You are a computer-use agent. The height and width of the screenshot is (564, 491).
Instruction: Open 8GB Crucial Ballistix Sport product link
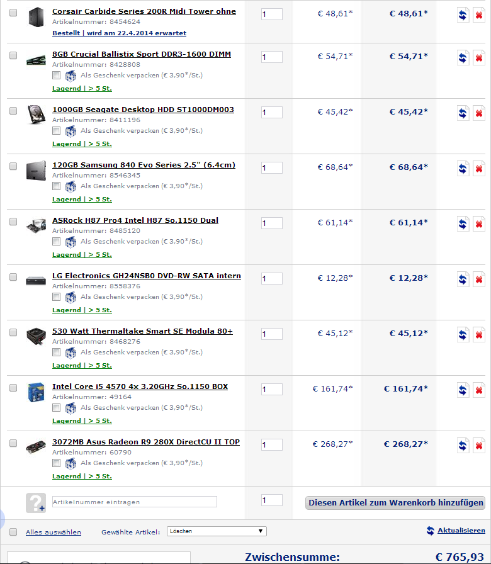click(142, 54)
